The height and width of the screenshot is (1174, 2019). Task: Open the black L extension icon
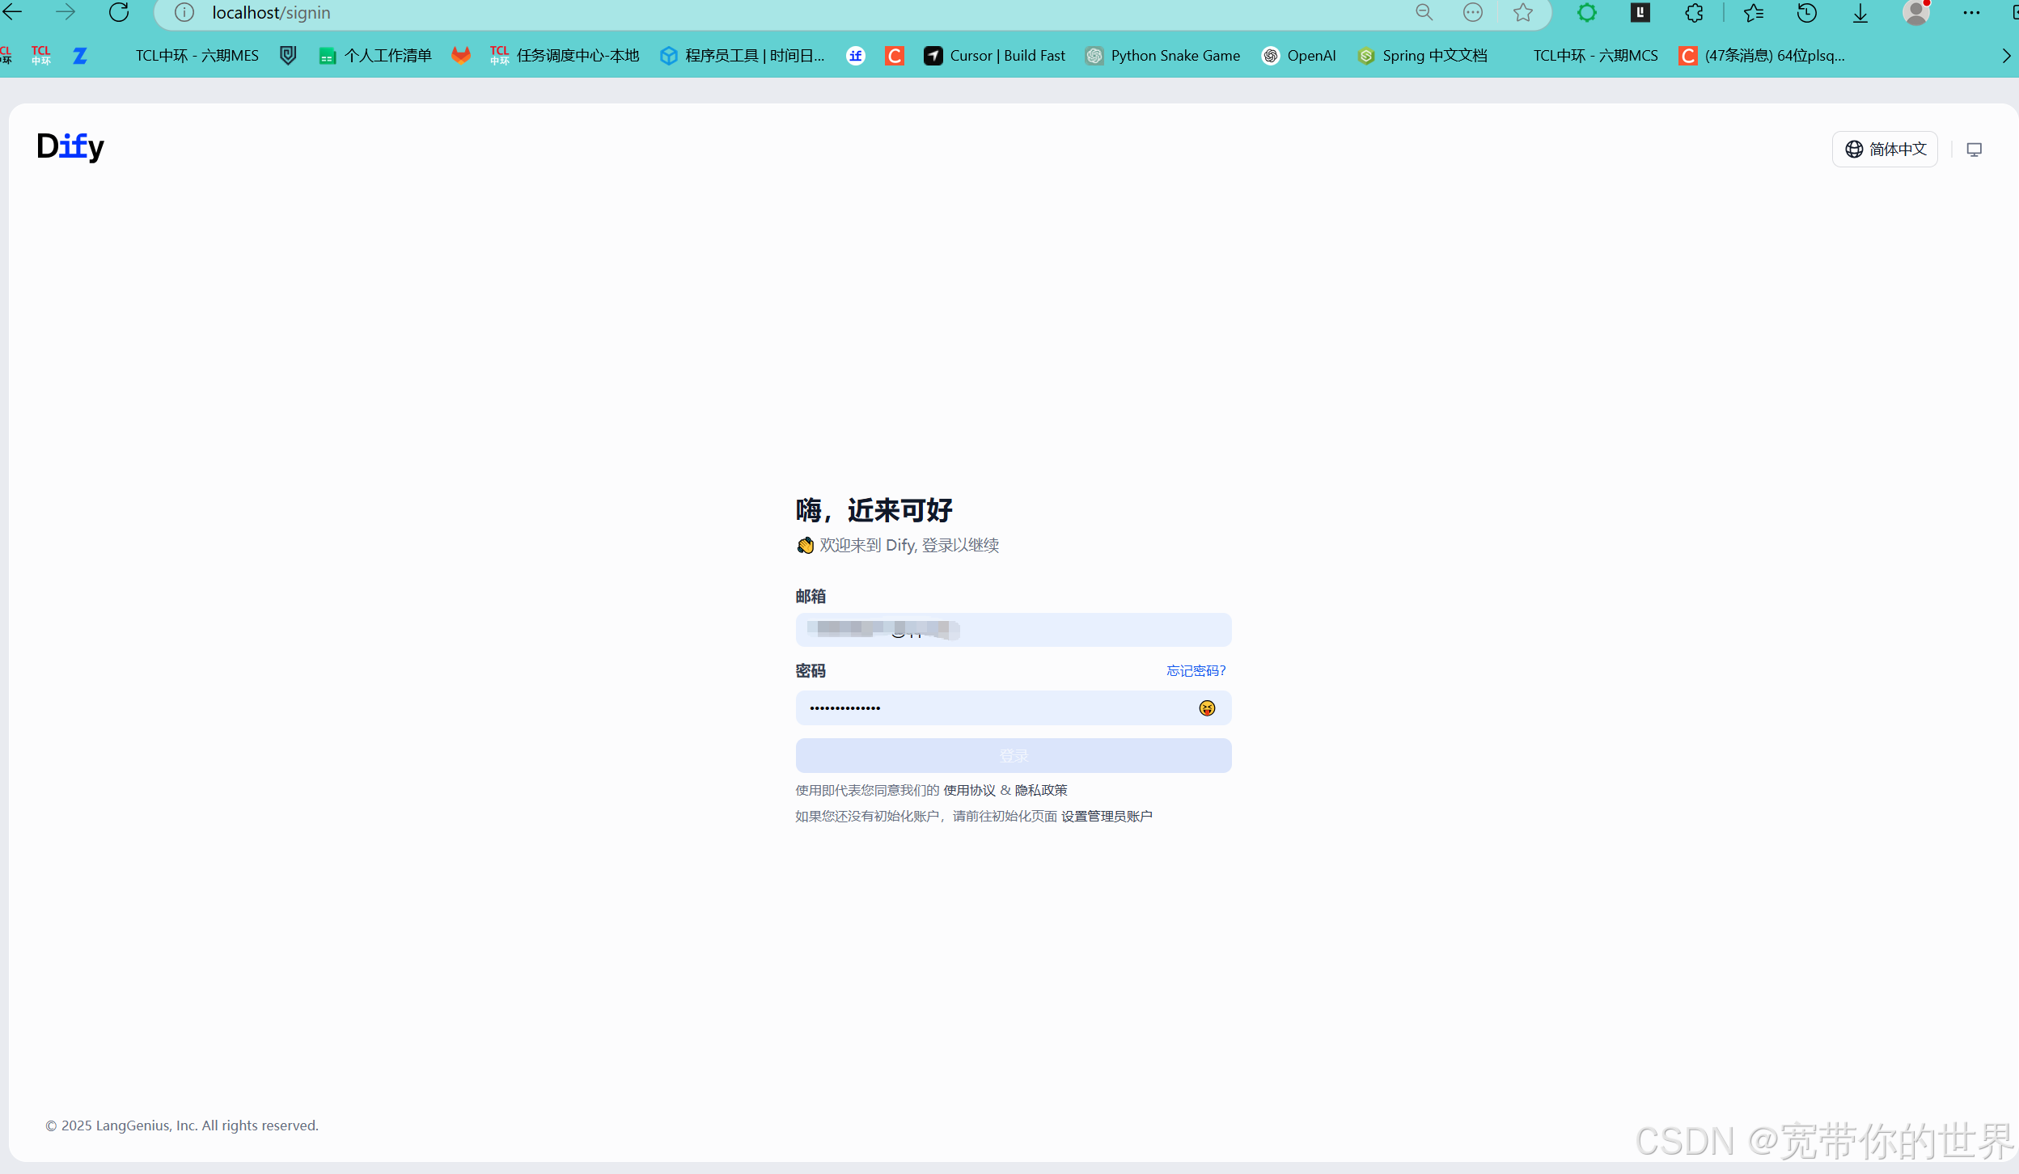[1640, 12]
